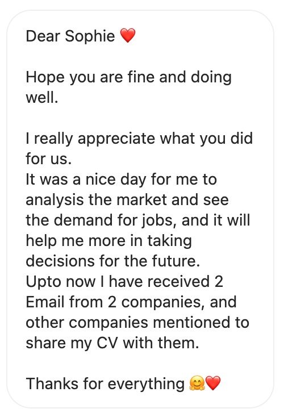Click the line 'It was a nice day for me to'
The image size is (284, 417).
121,180
